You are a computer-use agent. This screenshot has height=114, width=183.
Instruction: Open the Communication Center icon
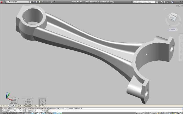click(x=165, y=2)
